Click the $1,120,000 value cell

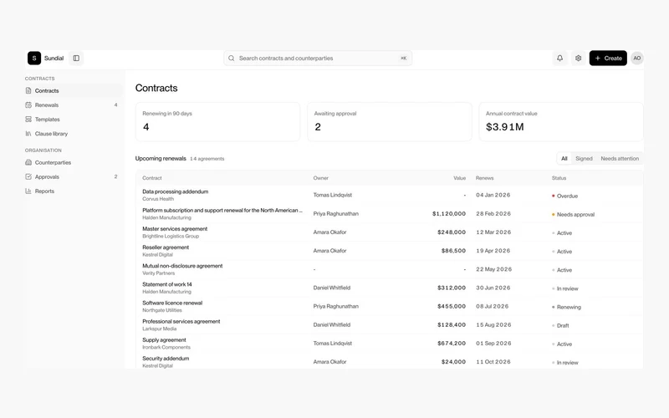coord(449,214)
